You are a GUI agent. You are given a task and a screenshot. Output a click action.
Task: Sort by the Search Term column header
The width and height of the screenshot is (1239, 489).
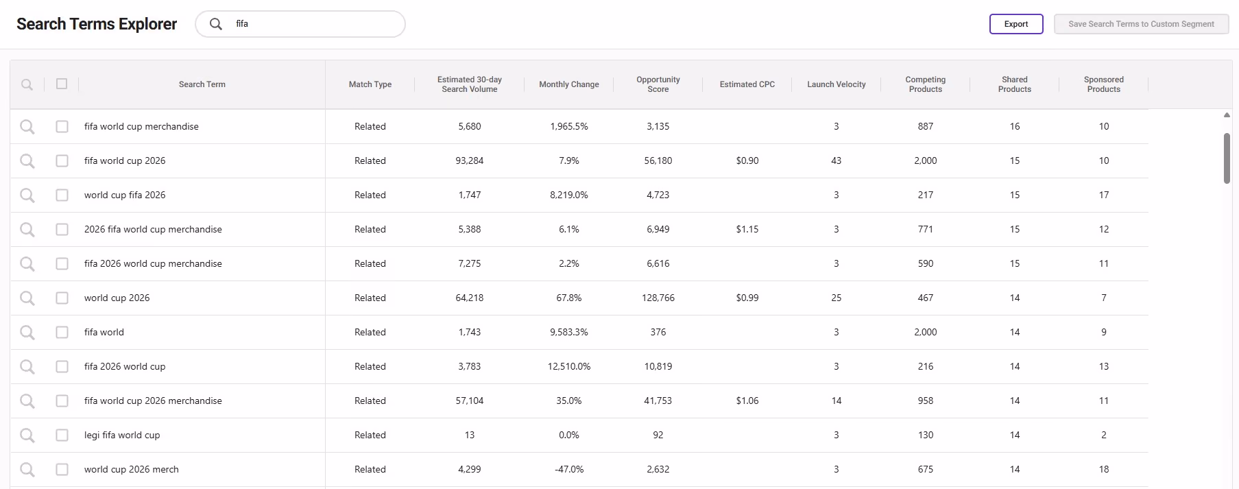[202, 84]
